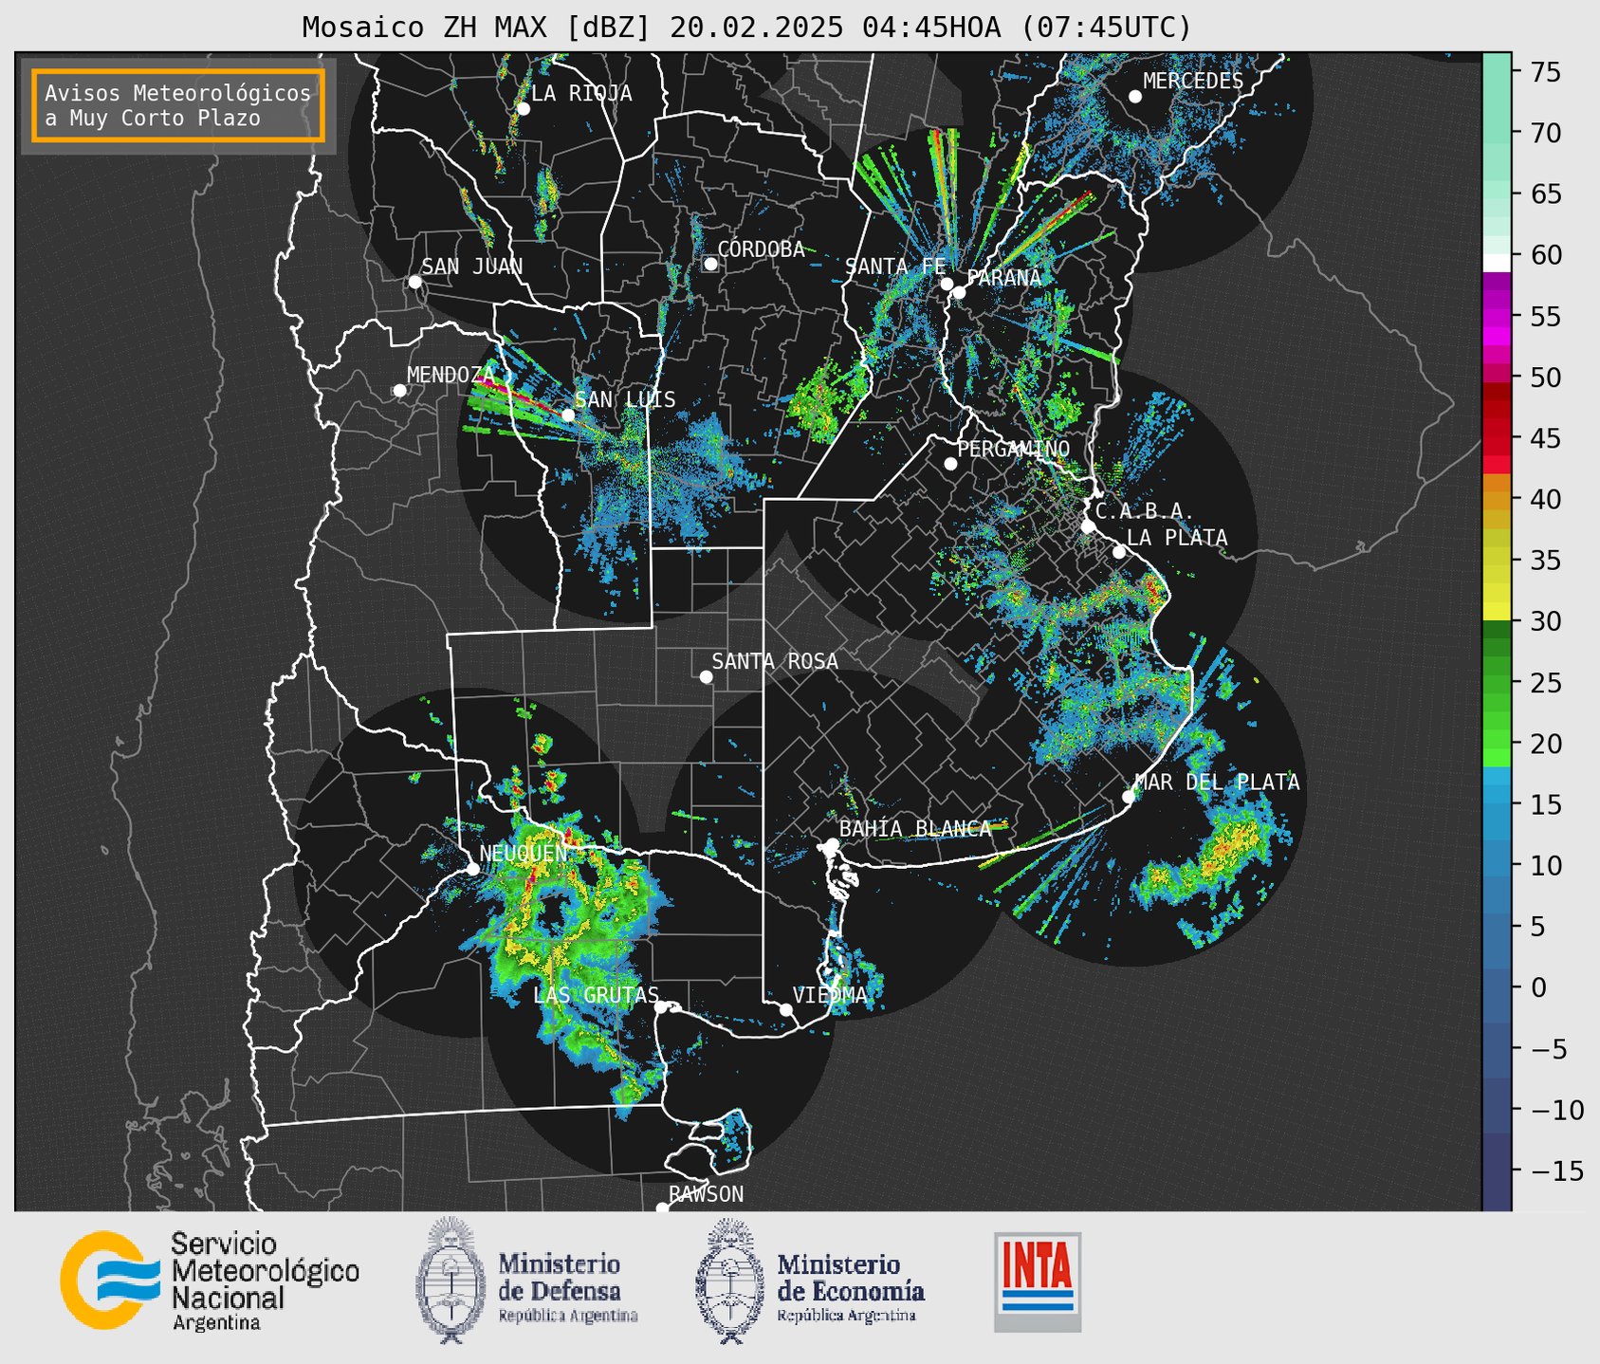
Task: Click the PARANÁ city marker dot
Action: (959, 292)
